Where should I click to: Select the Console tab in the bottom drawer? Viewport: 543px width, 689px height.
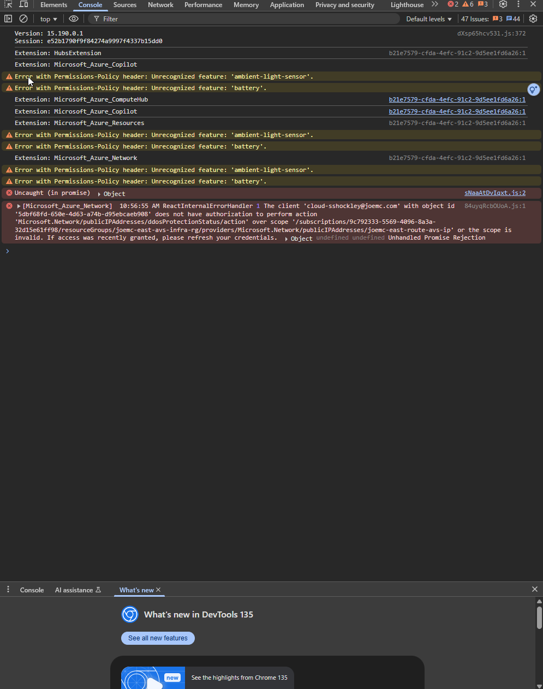click(x=32, y=590)
